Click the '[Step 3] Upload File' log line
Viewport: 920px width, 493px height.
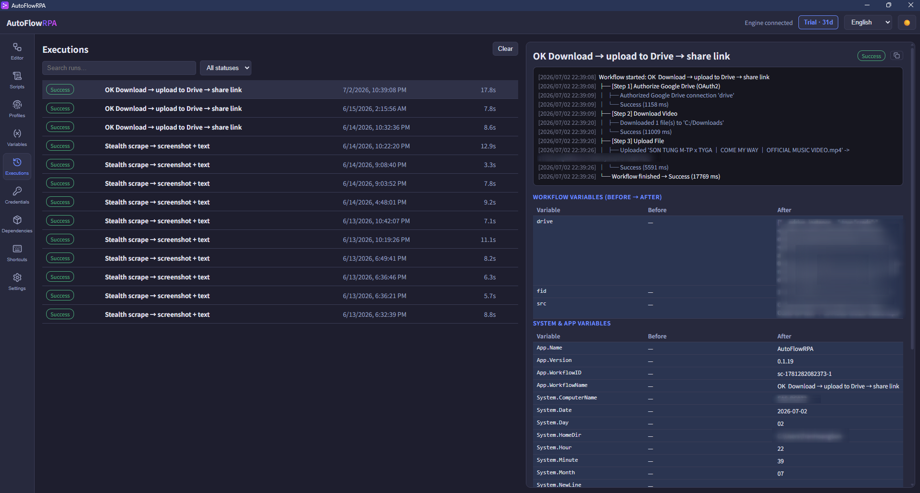pos(637,141)
